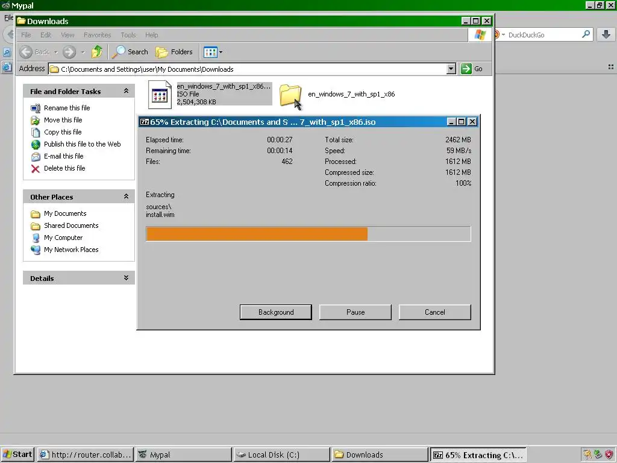Cancel the extraction
The width and height of the screenshot is (617, 463).
tap(435, 312)
